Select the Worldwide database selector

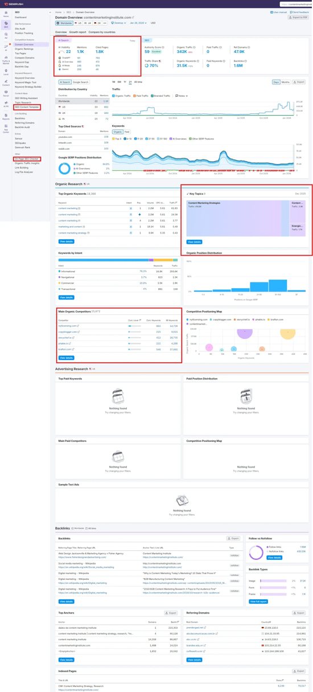coord(64,23)
